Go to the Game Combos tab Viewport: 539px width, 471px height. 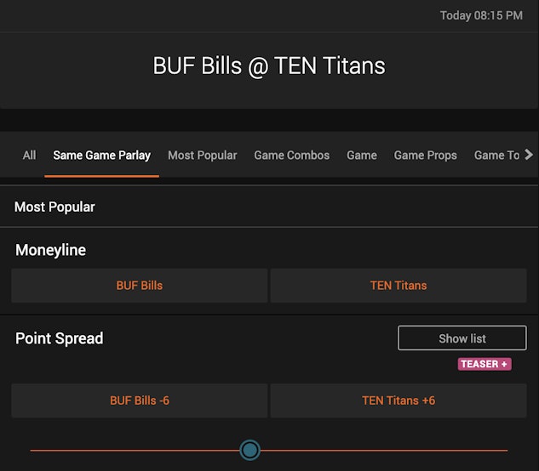291,156
